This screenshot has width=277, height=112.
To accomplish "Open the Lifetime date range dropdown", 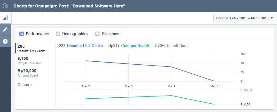I will [x=244, y=18].
